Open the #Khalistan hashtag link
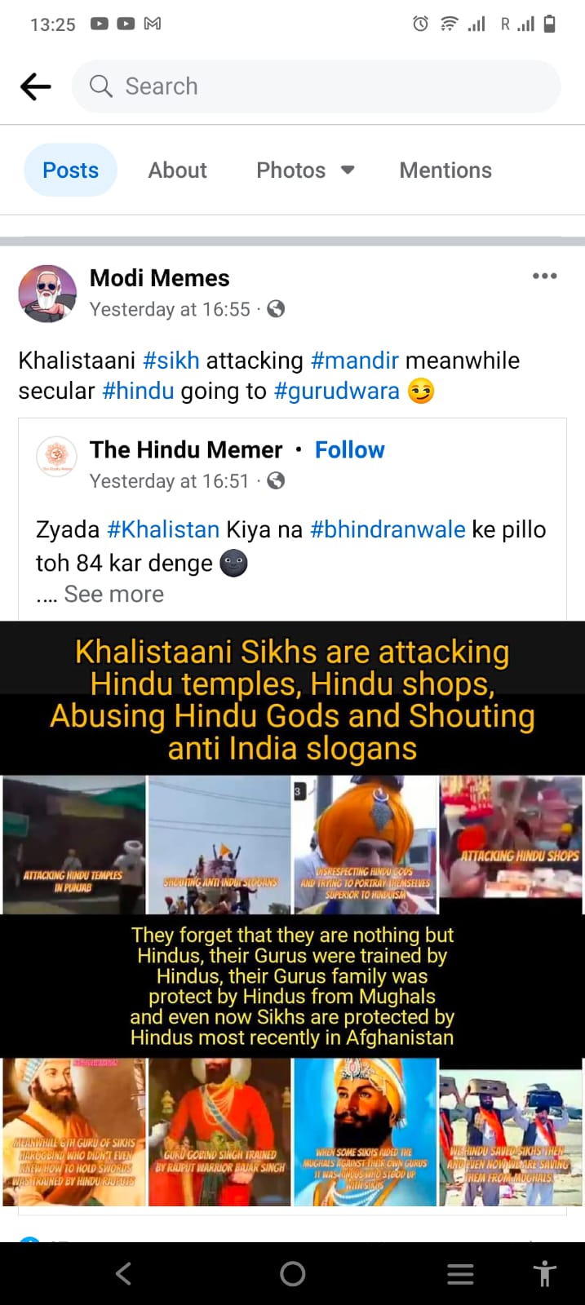Image resolution: width=585 pixels, height=1305 pixels. coord(163,529)
